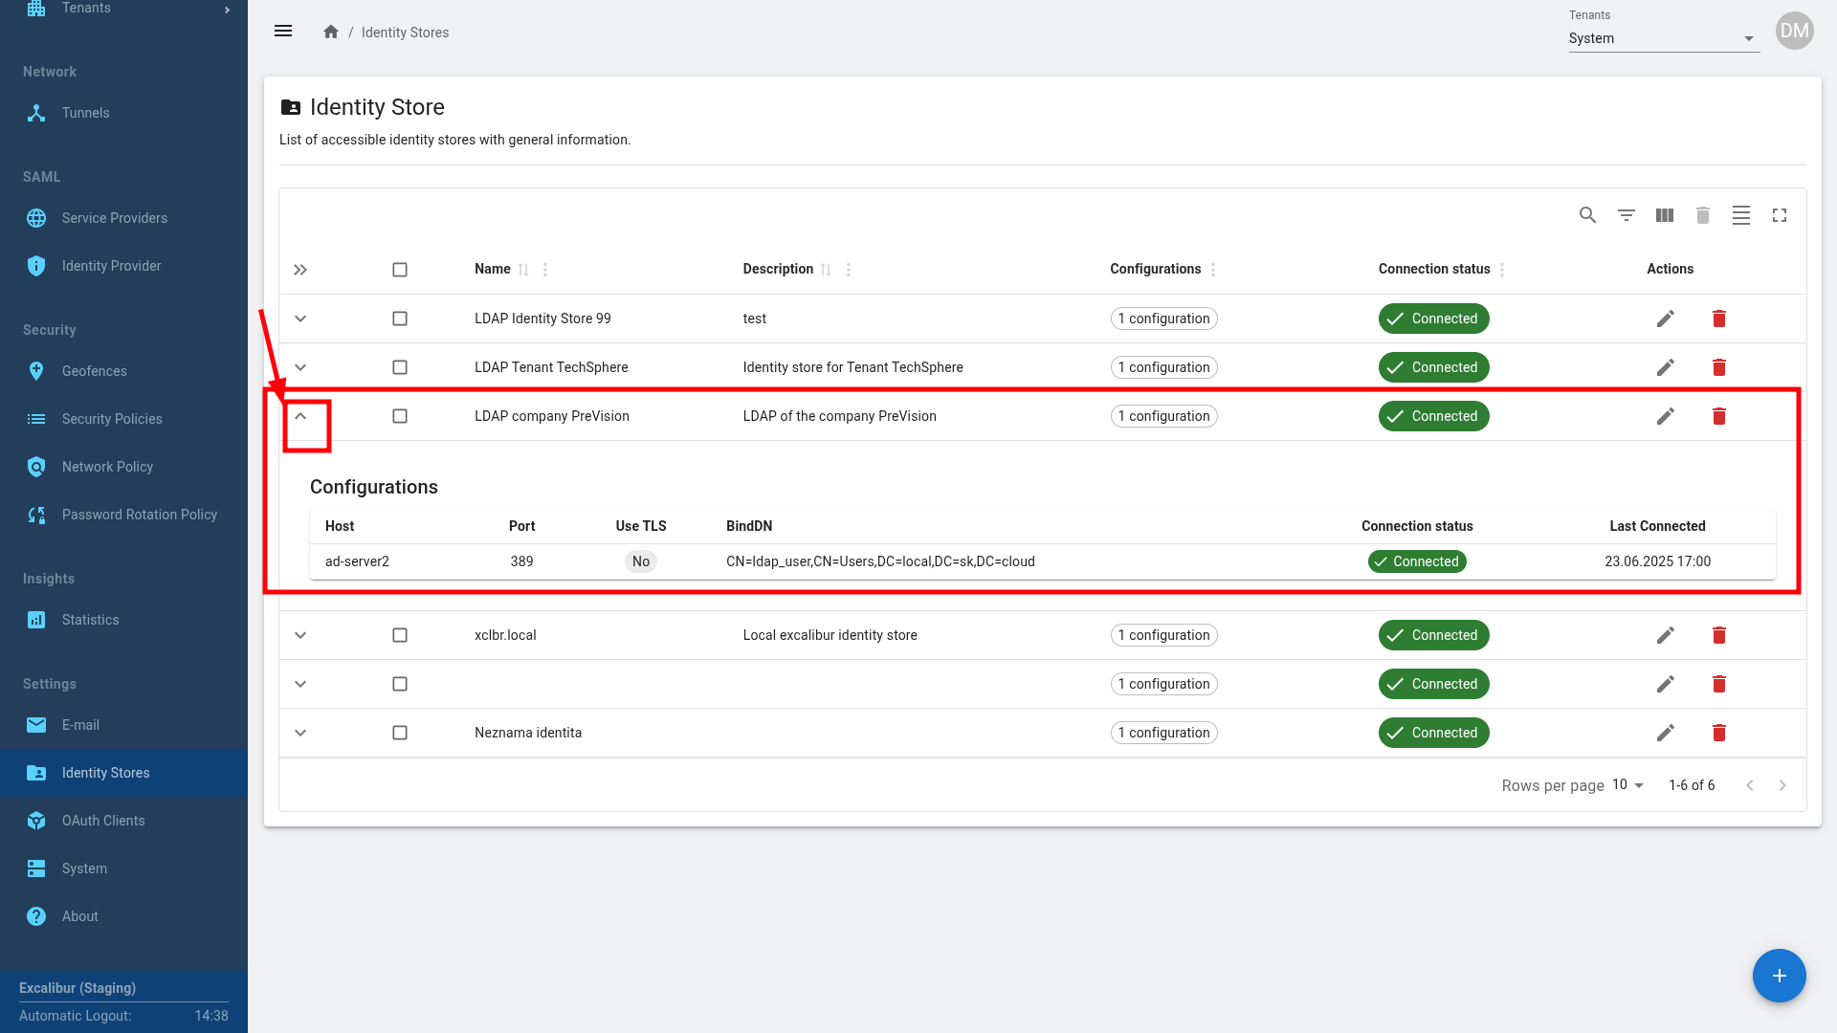Sort the table by the Name column
1837x1033 pixels.
tap(493, 269)
